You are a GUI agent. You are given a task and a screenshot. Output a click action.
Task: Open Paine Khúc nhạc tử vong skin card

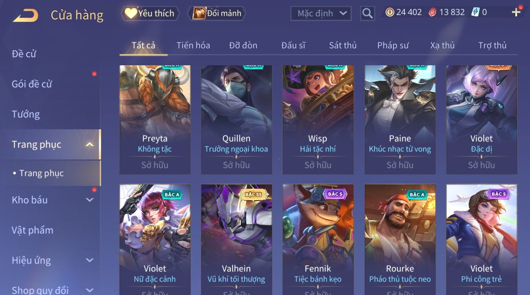point(400,120)
